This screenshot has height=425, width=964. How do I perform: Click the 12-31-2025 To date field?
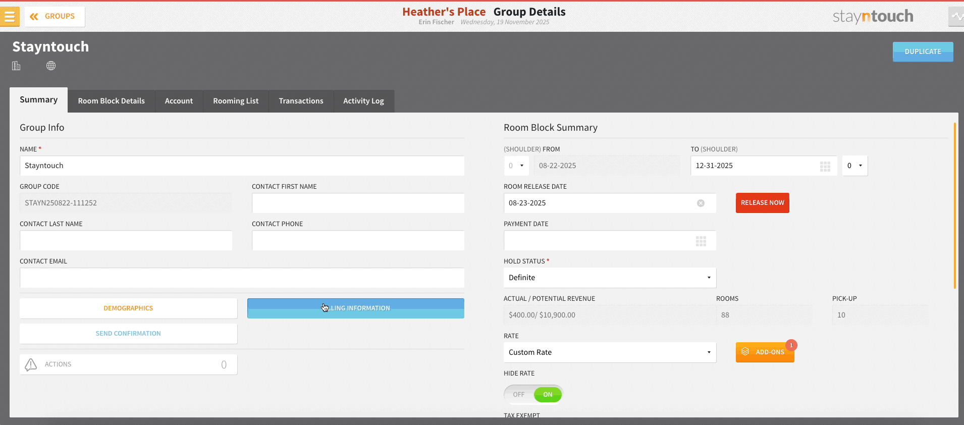click(x=764, y=166)
